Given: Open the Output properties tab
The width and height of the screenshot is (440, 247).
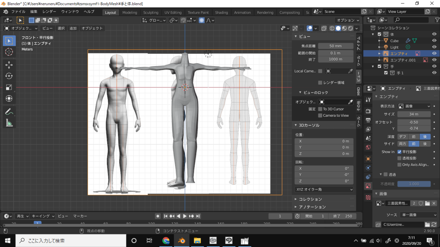Looking at the screenshot, I should point(368,120).
